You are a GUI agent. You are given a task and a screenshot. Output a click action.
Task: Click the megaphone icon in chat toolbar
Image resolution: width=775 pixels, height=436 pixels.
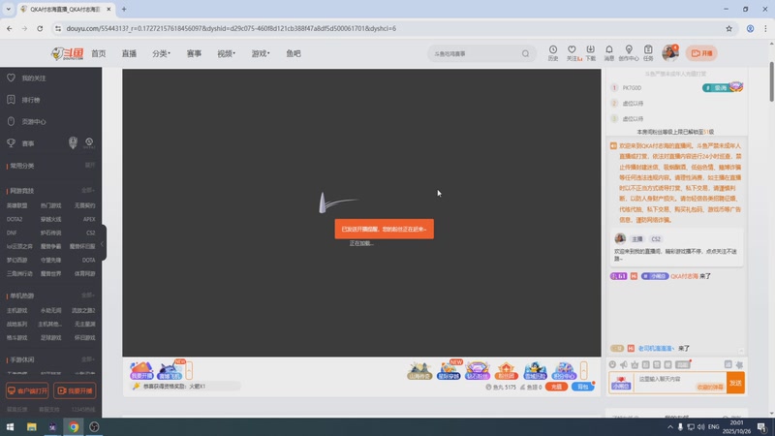coord(624,365)
